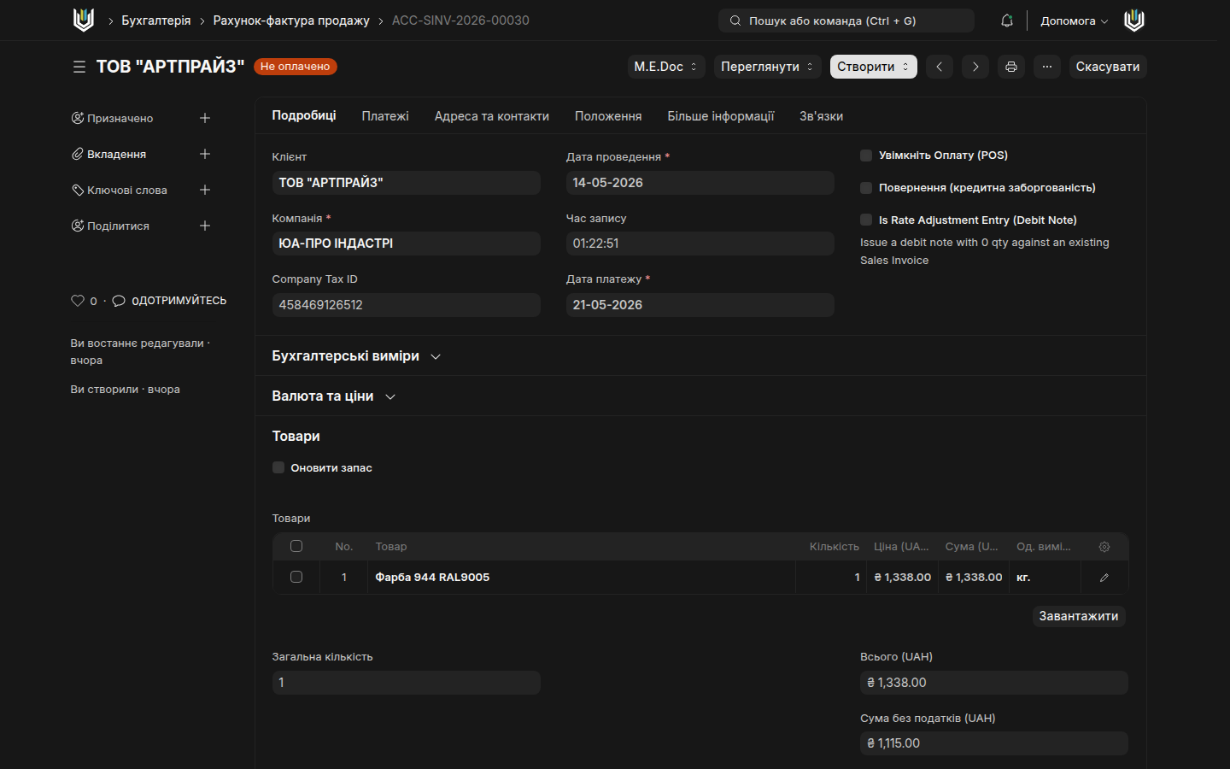Viewport: 1230px width, 769px height.
Task: Select the Фарба 944 RAL9005 row checkbox
Action: [x=296, y=577]
